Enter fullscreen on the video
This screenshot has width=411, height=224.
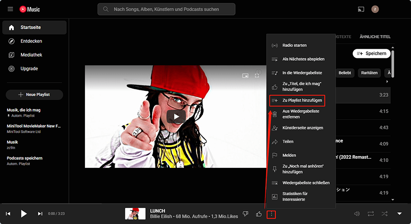257,75
